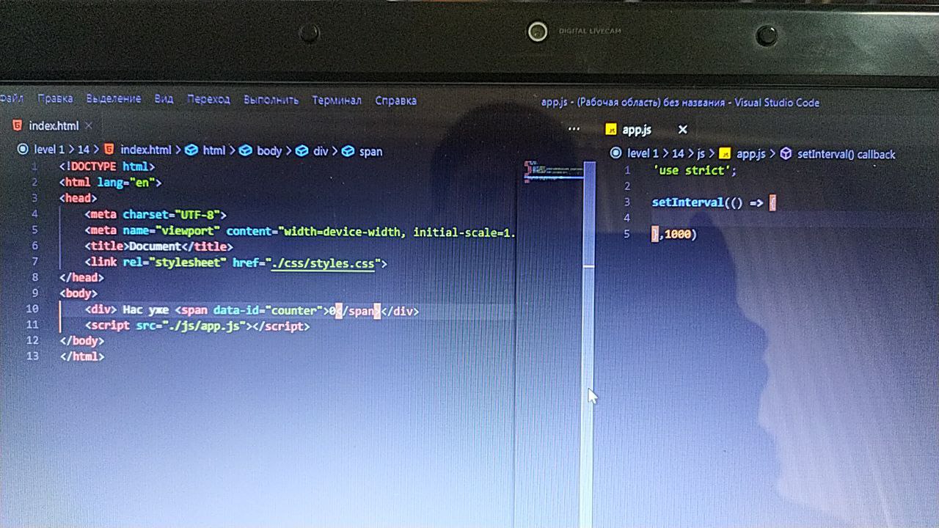Switch to the app.js editor tab

(636, 130)
